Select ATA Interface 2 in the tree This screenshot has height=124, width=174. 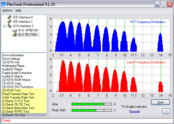click(23, 26)
